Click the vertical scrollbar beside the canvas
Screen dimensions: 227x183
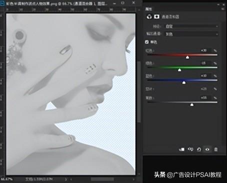pyautogui.click(x=138, y=91)
